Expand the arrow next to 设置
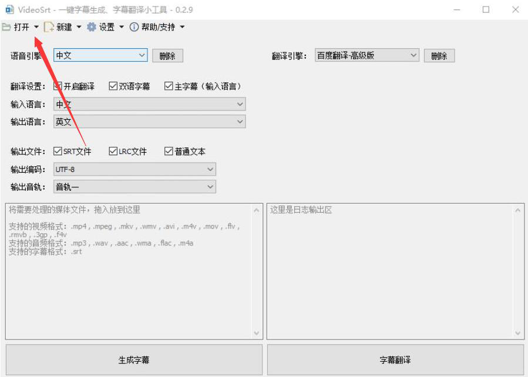Viewport: 528px width, 377px height. coord(122,27)
